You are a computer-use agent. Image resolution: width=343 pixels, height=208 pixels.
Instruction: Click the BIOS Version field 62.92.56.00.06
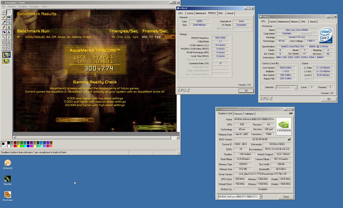tap(260, 139)
